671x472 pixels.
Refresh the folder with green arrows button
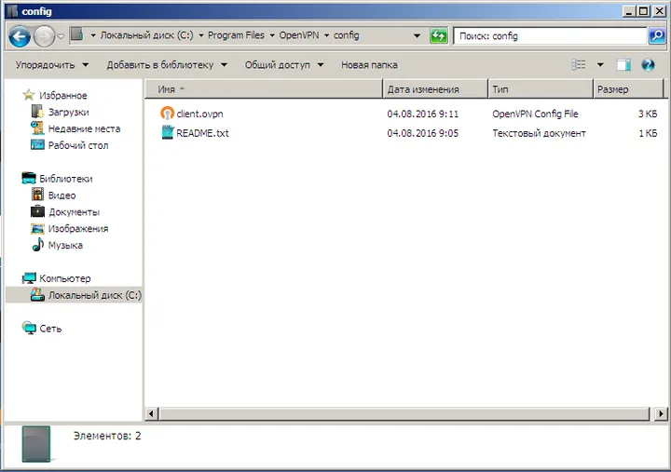[x=439, y=36]
